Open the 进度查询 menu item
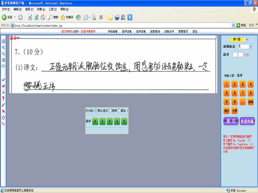258x193 pixels. (x=155, y=32)
